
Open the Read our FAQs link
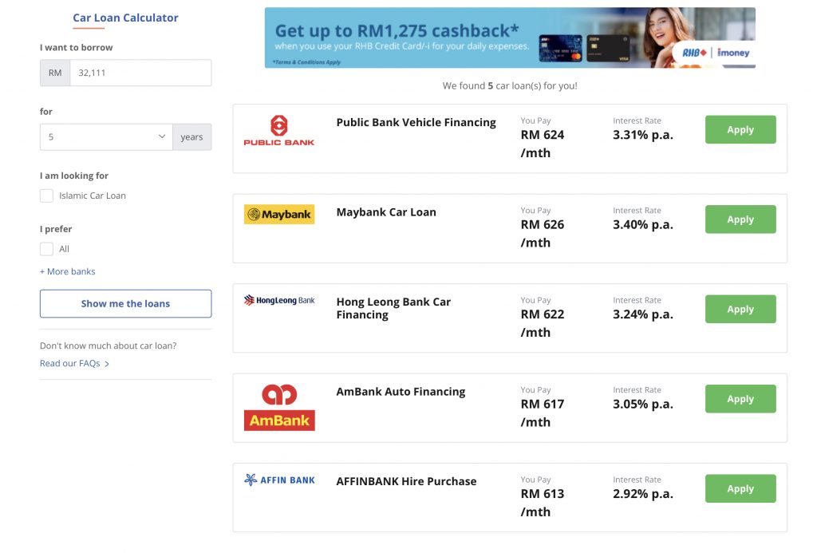(x=70, y=364)
